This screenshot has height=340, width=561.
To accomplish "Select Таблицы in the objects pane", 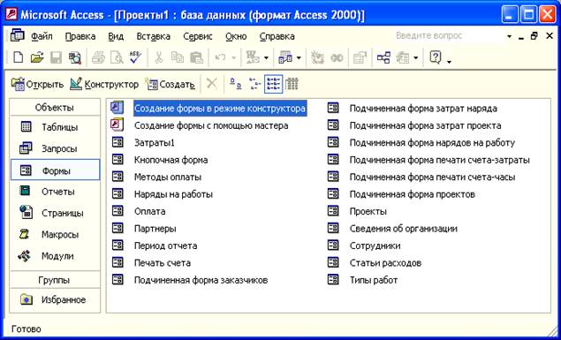I will (55, 127).
